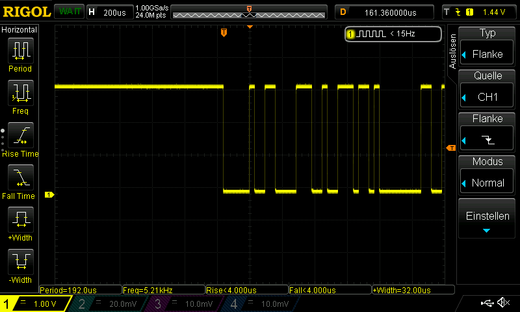
Task: Turn on channel 4
Action: [x=260, y=304]
